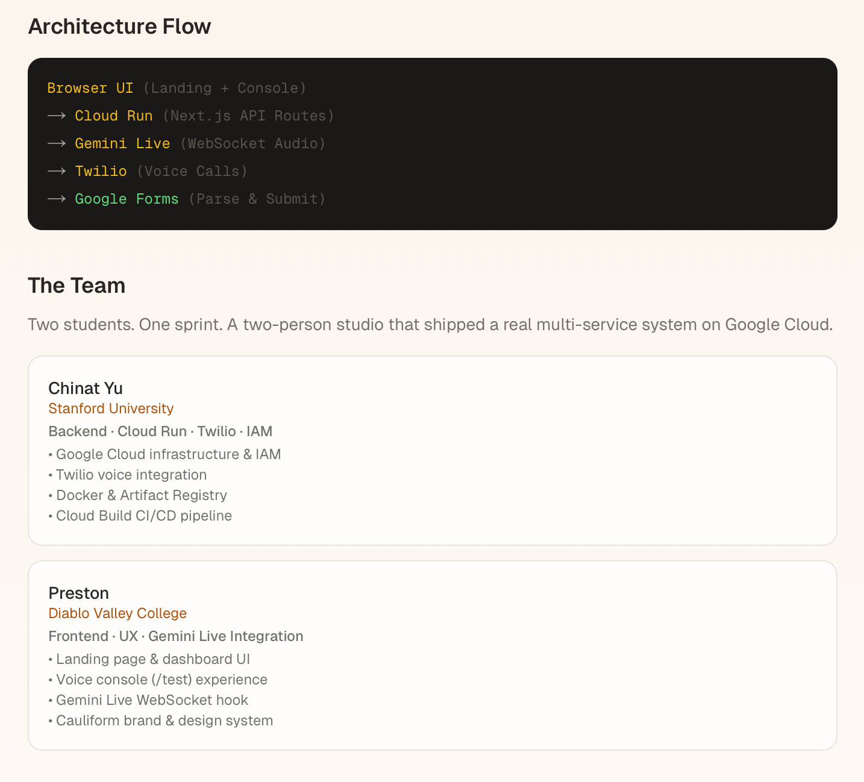The height and width of the screenshot is (782, 864).
Task: Click the arrow before Google Forms
Action: [x=57, y=199]
